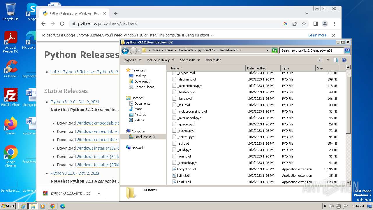Open Explorer help icon

pyautogui.click(x=344, y=60)
